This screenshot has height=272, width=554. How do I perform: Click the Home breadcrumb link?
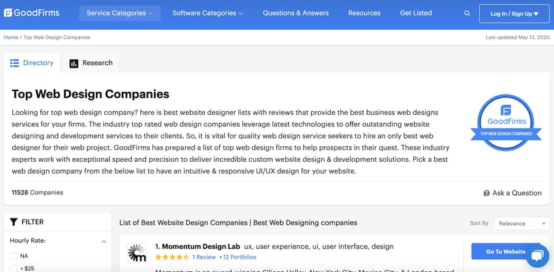(x=11, y=37)
